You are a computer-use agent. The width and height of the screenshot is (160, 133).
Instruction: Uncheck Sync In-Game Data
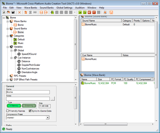(x=30, y=111)
